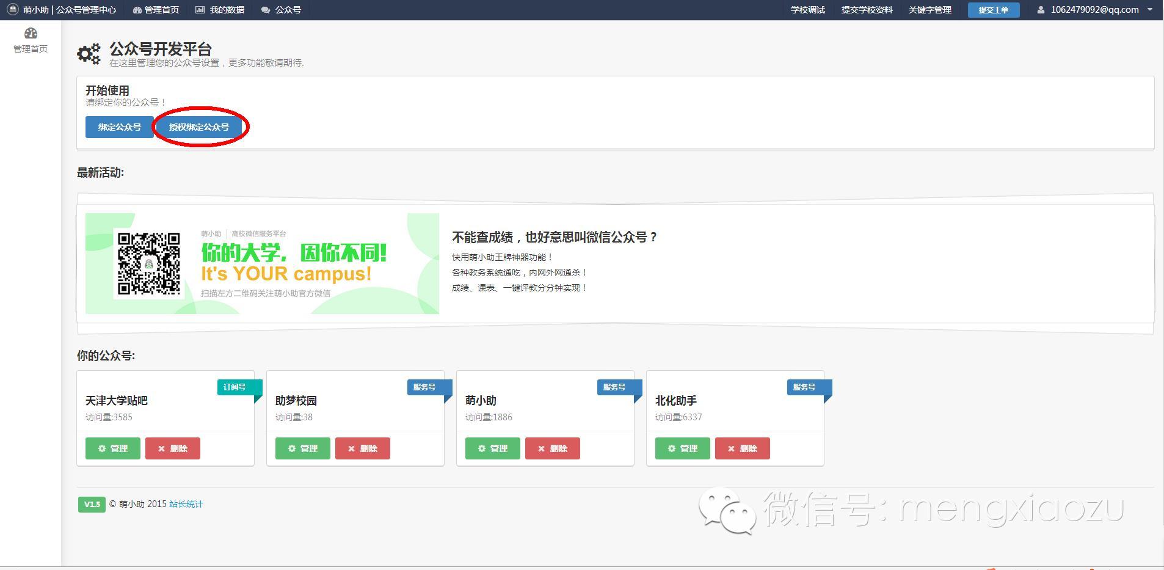Click the 访问量:38 text
Screen dimensions: 1164x570
point(294,417)
